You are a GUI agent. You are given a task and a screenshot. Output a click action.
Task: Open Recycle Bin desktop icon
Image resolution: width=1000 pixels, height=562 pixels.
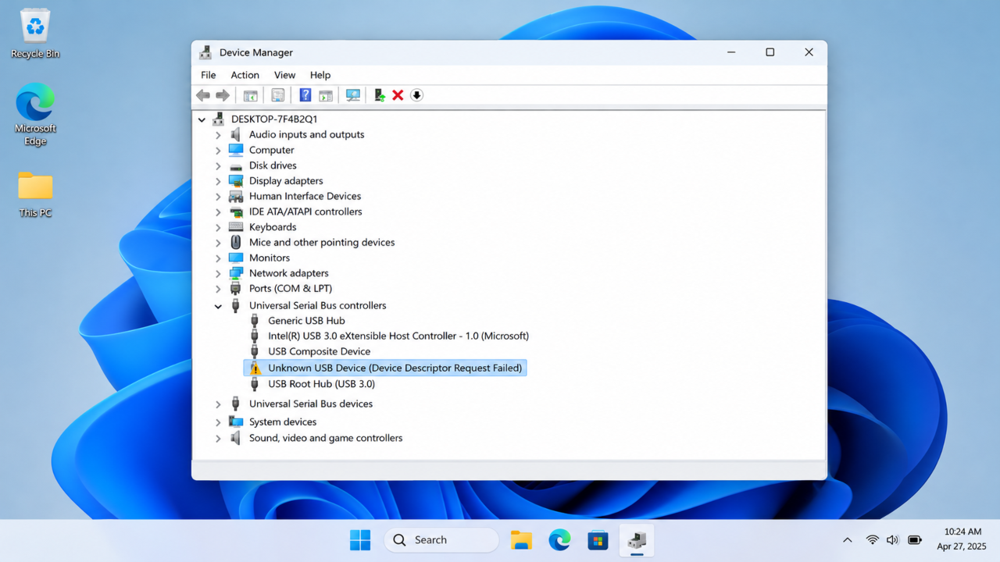coord(35,34)
